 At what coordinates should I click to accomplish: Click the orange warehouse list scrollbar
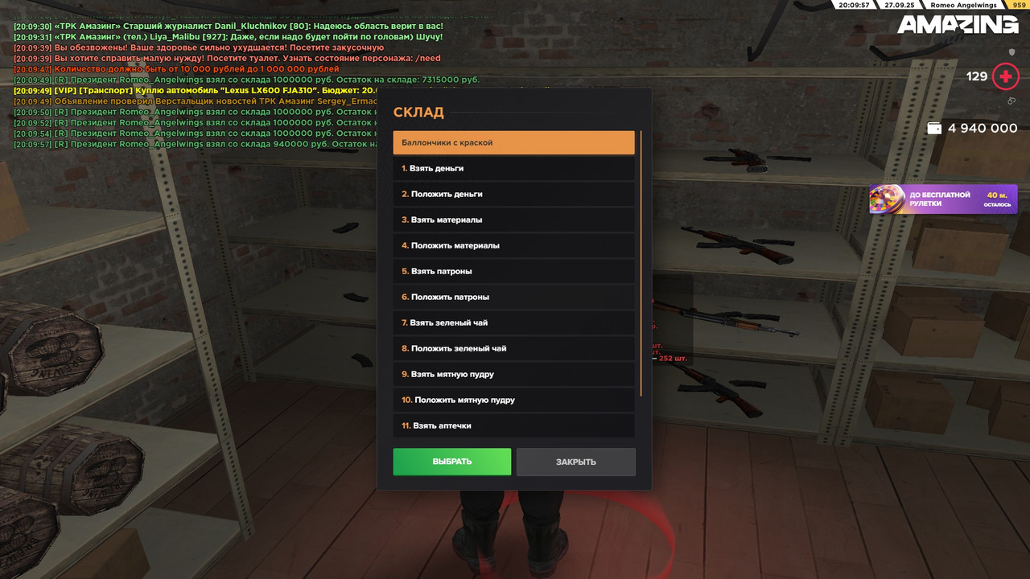tap(641, 264)
